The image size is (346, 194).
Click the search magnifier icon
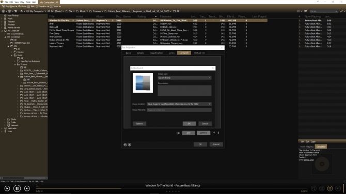pos(341,11)
